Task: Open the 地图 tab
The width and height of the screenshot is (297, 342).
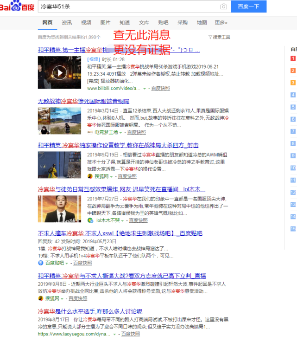Action: point(202,23)
